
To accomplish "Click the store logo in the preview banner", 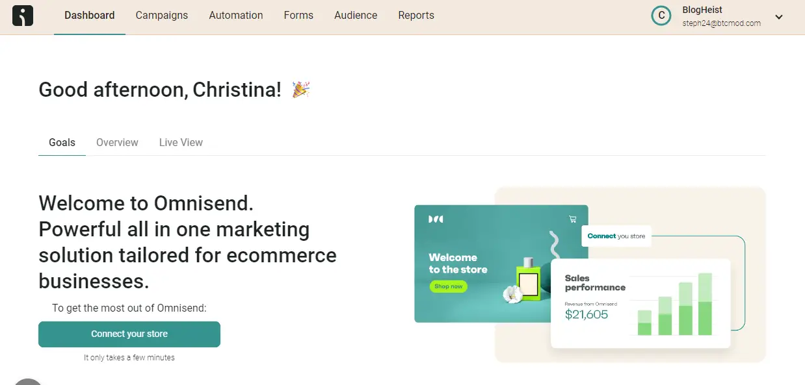I will pos(436,219).
